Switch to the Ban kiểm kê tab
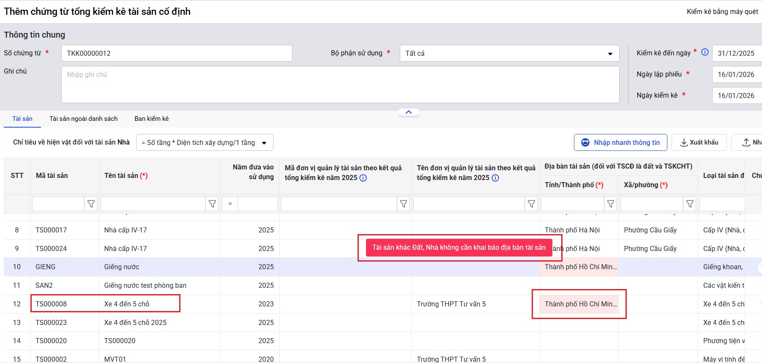762x363 pixels. tap(151, 119)
